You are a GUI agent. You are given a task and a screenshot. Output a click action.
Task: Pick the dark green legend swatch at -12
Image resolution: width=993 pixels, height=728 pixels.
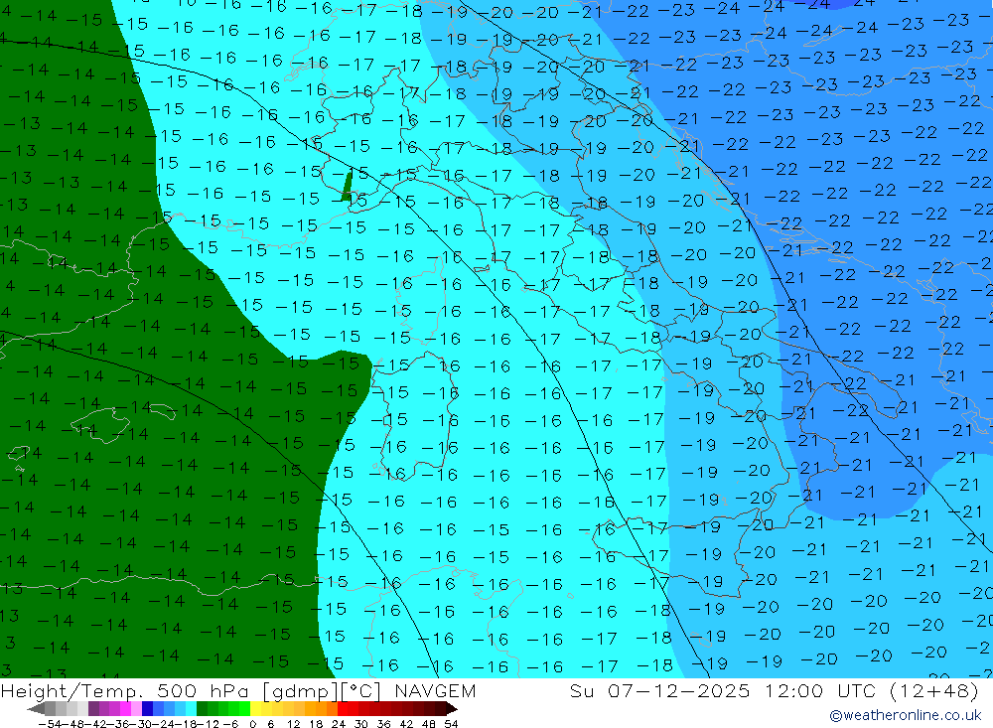coord(202,708)
